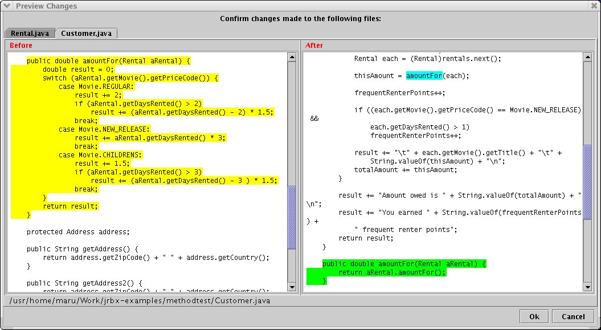Switch to the Rental.java tab

(30, 34)
